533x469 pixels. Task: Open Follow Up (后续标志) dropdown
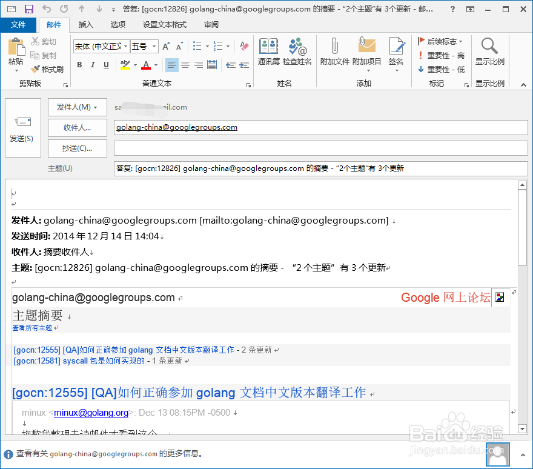(x=440, y=41)
